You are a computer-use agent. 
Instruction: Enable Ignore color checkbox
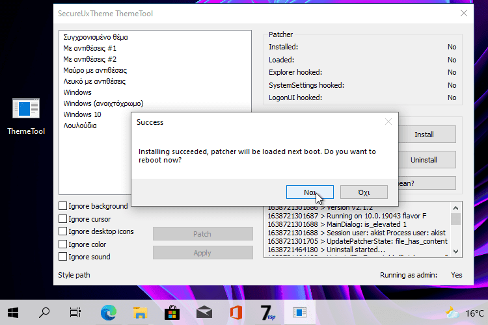[x=63, y=244]
